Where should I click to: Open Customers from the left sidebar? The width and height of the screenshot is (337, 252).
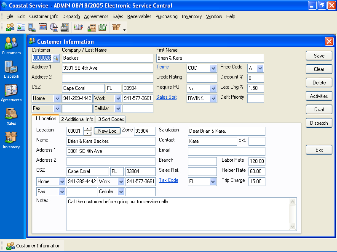click(x=11, y=46)
